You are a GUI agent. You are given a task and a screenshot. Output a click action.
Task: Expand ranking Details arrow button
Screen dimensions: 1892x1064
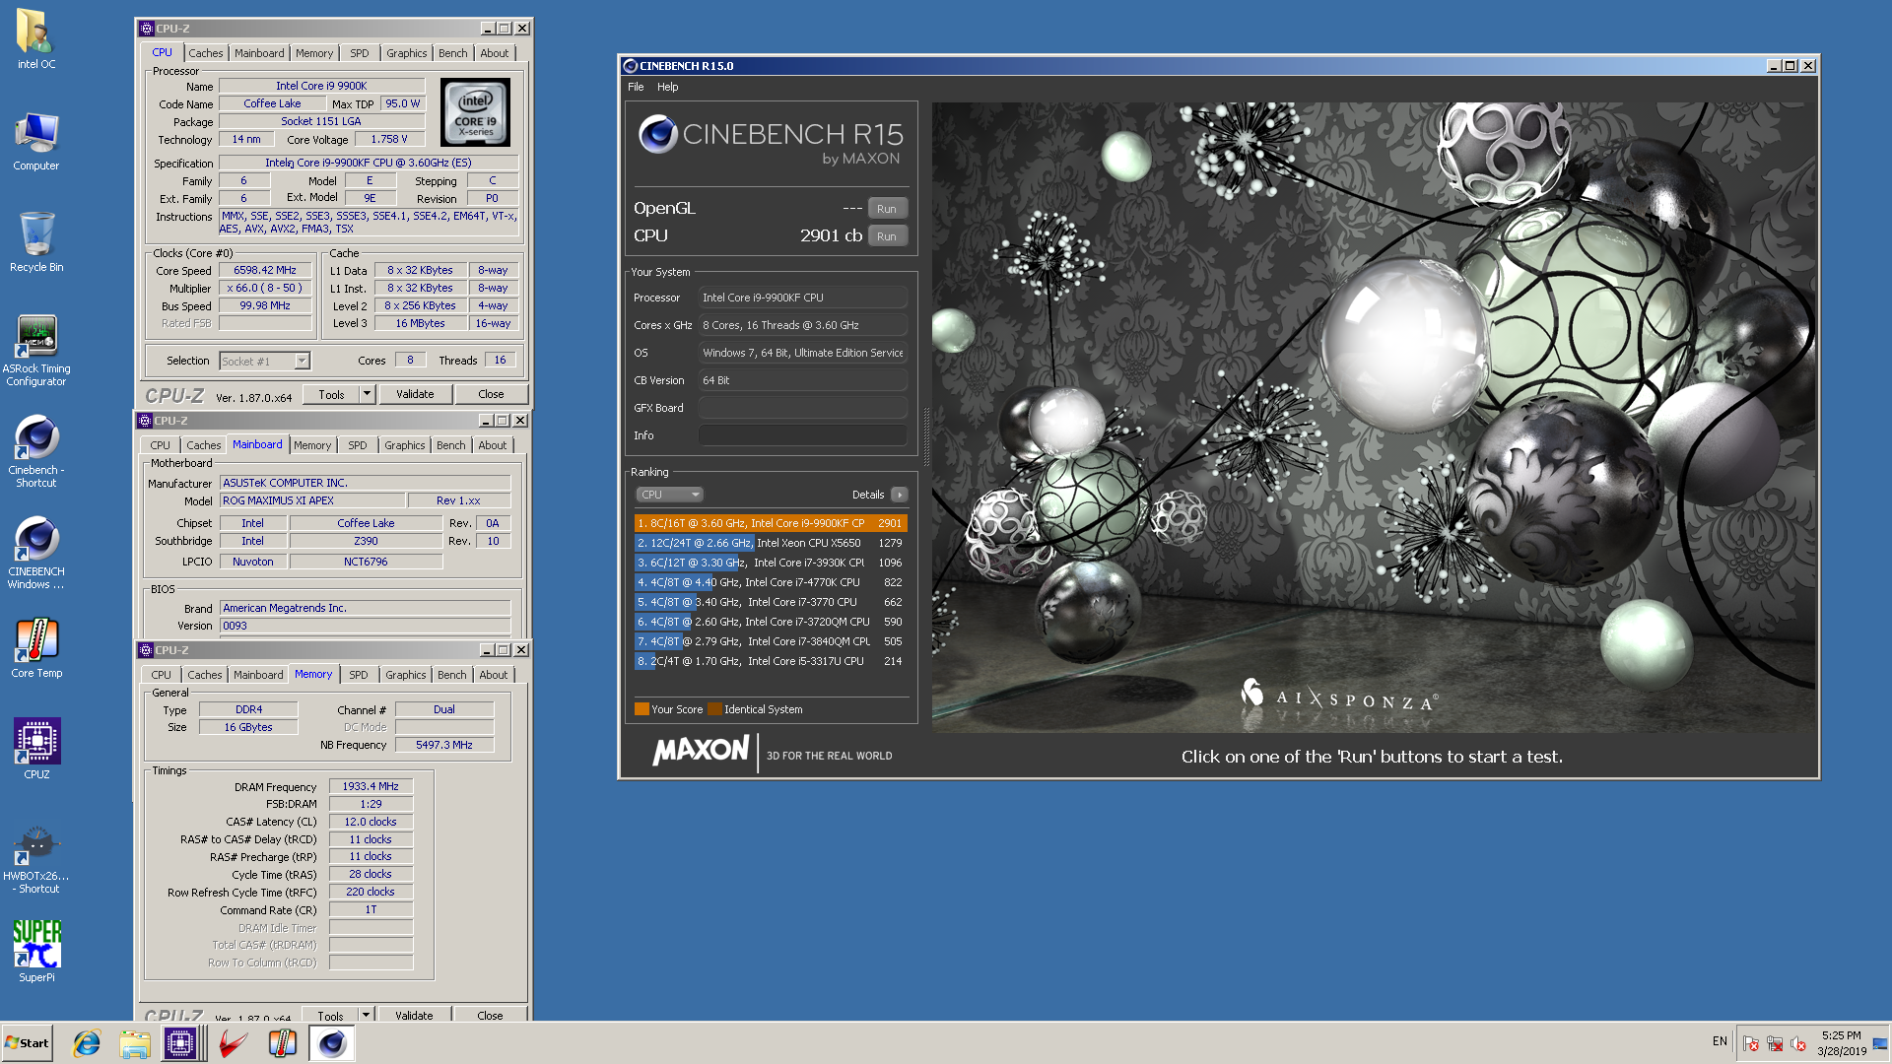(899, 495)
